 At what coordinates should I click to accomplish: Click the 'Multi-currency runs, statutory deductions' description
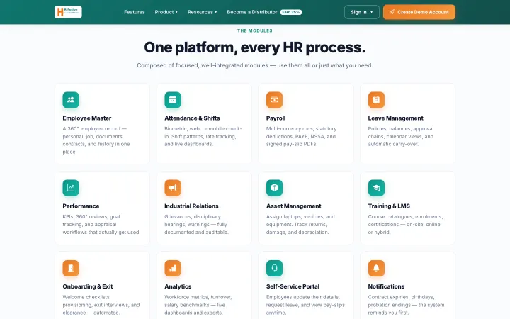[x=302, y=136]
